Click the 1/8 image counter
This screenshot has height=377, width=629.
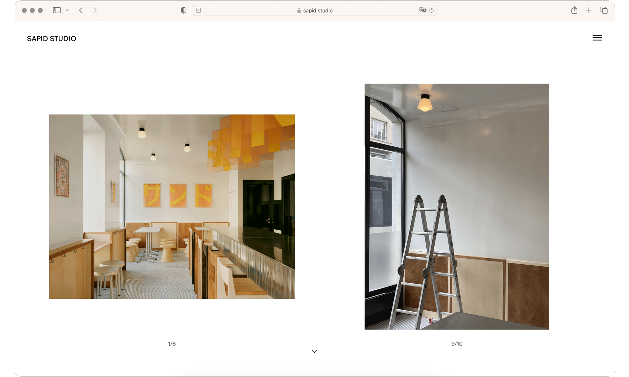pyautogui.click(x=172, y=344)
